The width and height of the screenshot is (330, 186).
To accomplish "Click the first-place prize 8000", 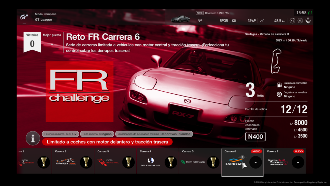I will pos(301,123).
